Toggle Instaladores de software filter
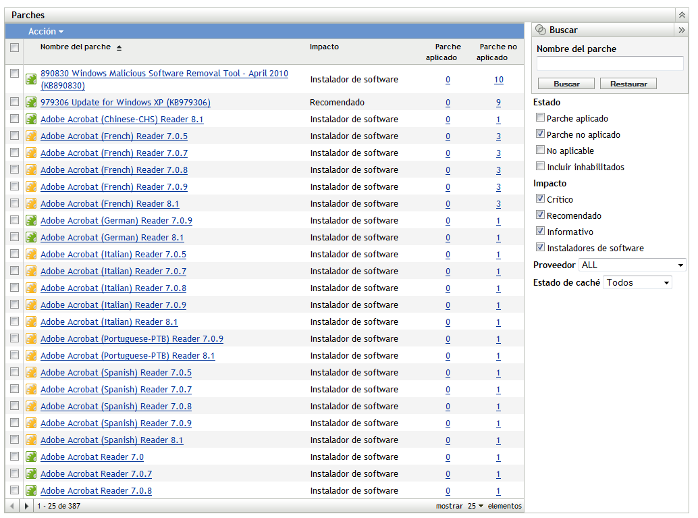 [x=541, y=247]
